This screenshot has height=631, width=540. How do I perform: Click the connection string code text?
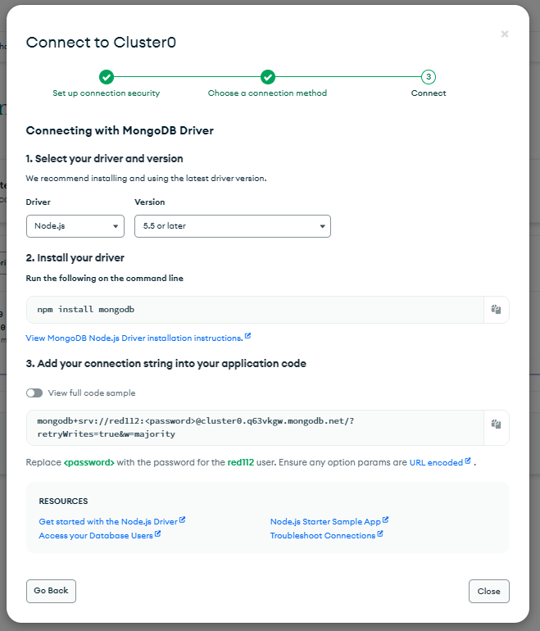click(196, 428)
